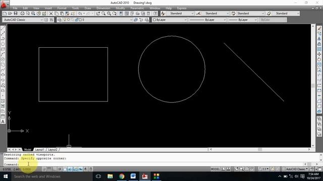Click the Plot printer icon

click(x=22, y=14)
